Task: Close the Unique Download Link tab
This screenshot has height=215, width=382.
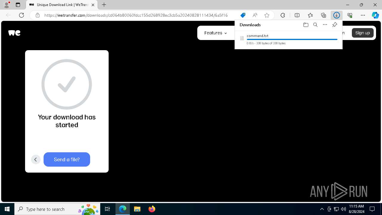Action: click(x=93, y=5)
